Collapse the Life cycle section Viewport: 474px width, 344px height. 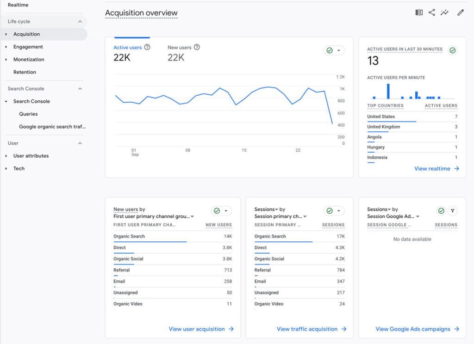coord(80,21)
